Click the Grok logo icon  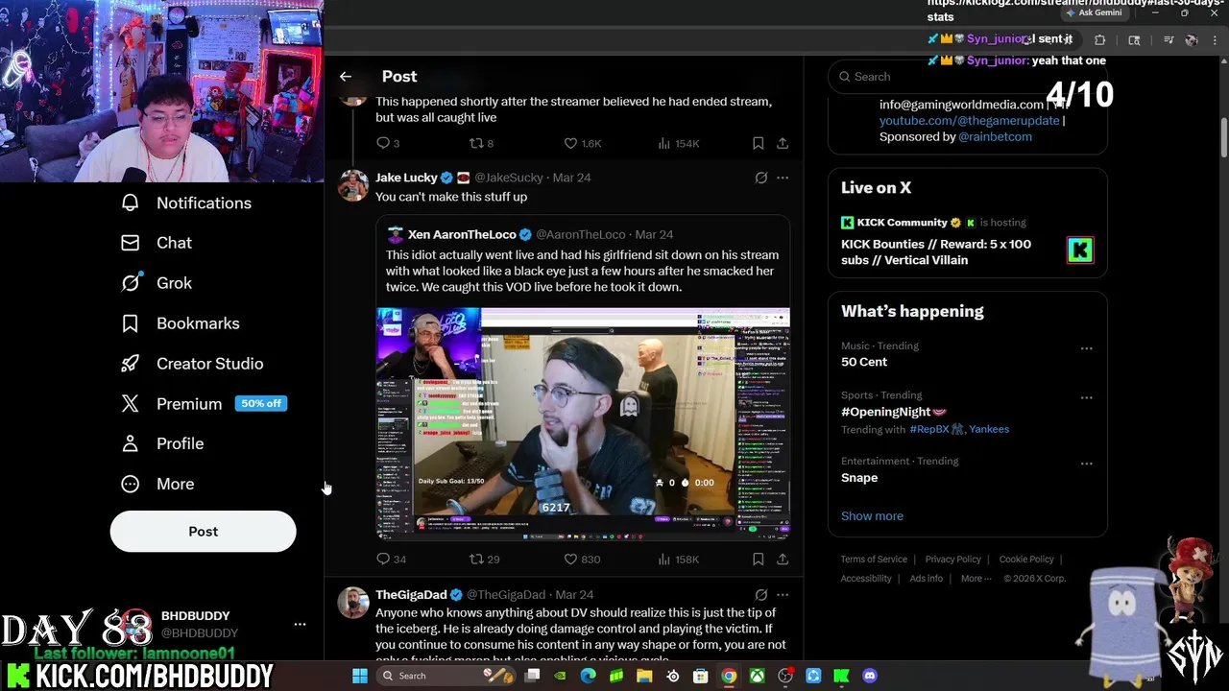130,283
